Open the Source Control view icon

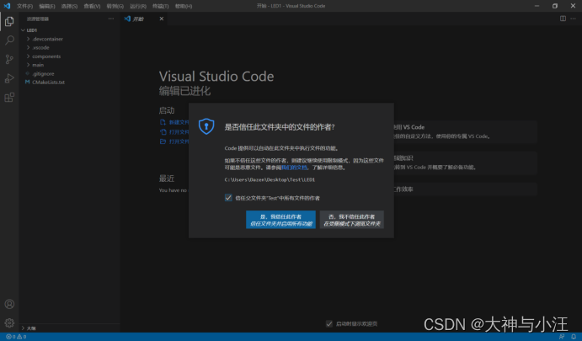(x=9, y=60)
